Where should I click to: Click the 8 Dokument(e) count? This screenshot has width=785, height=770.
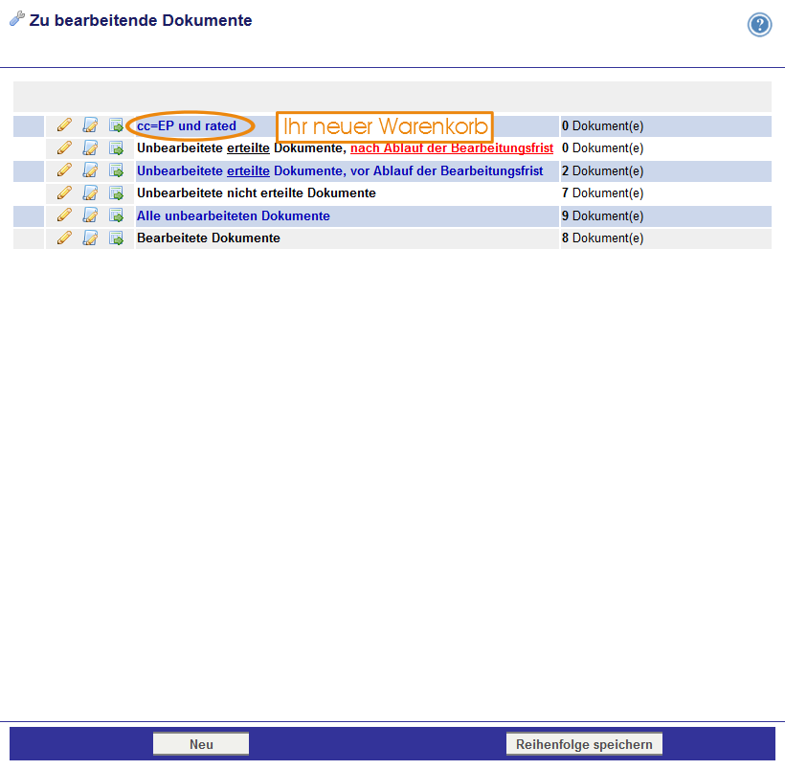[x=602, y=238]
